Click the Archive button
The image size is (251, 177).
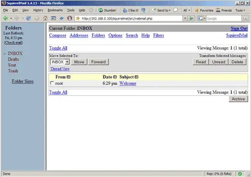[238, 99]
